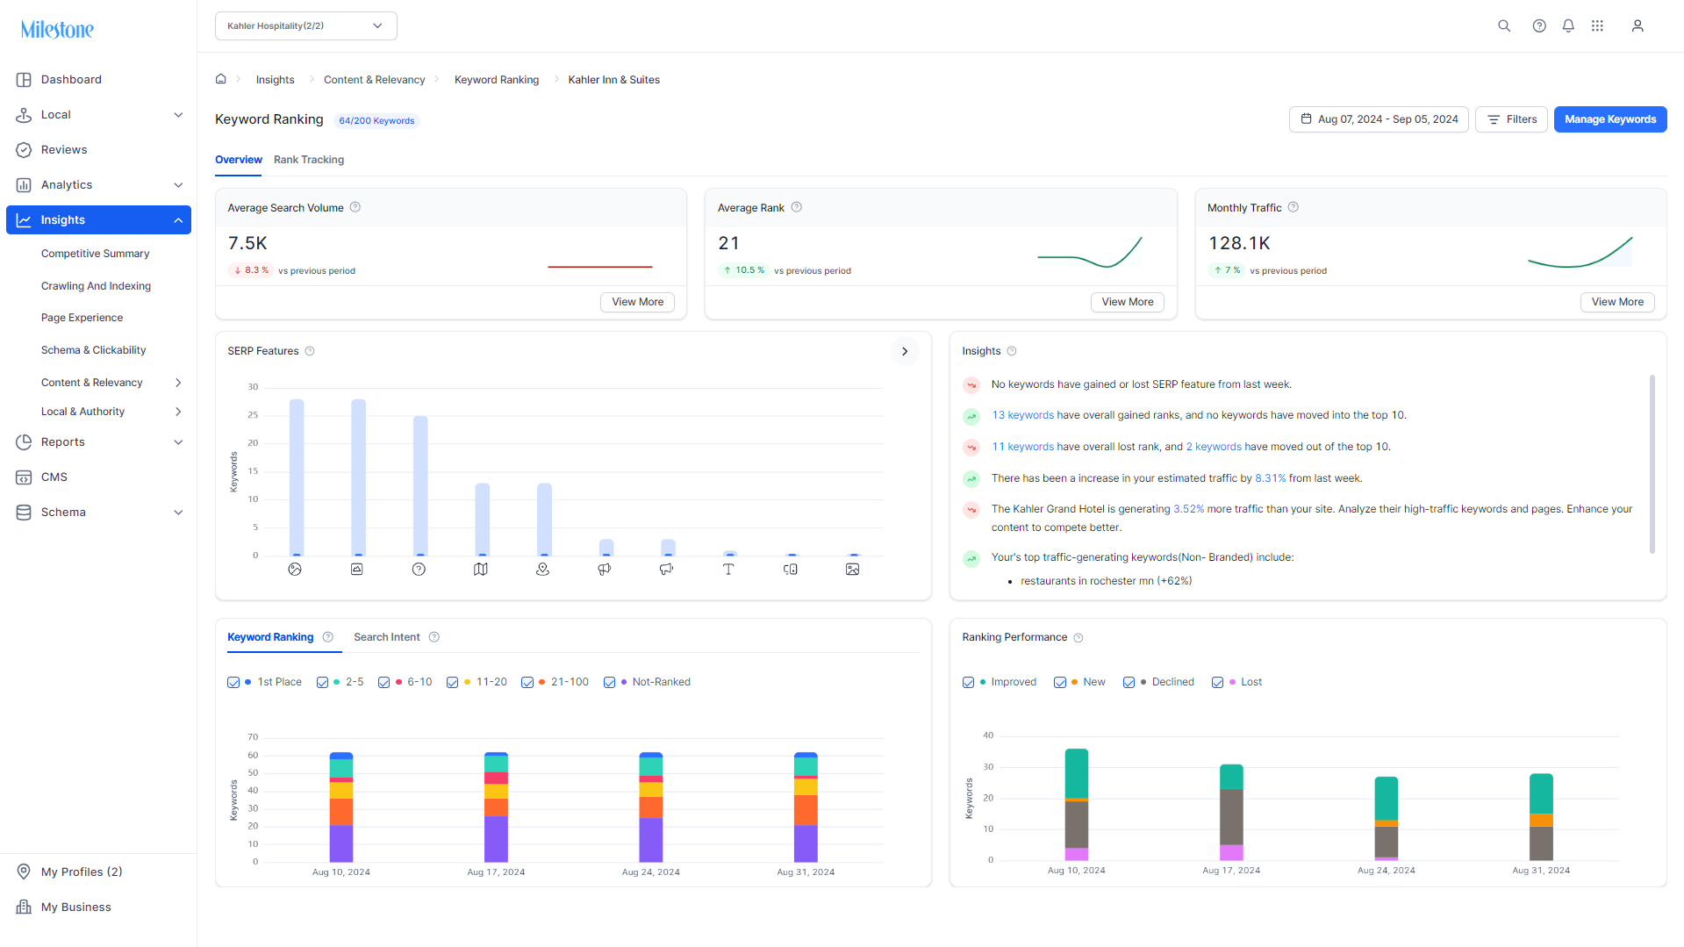Viewport: 1684px width, 947px height.
Task: Go to next SERP Features page arrow
Action: (x=905, y=351)
